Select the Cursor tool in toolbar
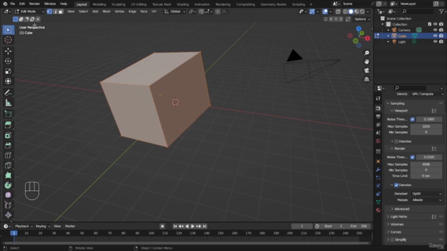Image resolution: width=447 pixels, height=251 pixels. 8,40
